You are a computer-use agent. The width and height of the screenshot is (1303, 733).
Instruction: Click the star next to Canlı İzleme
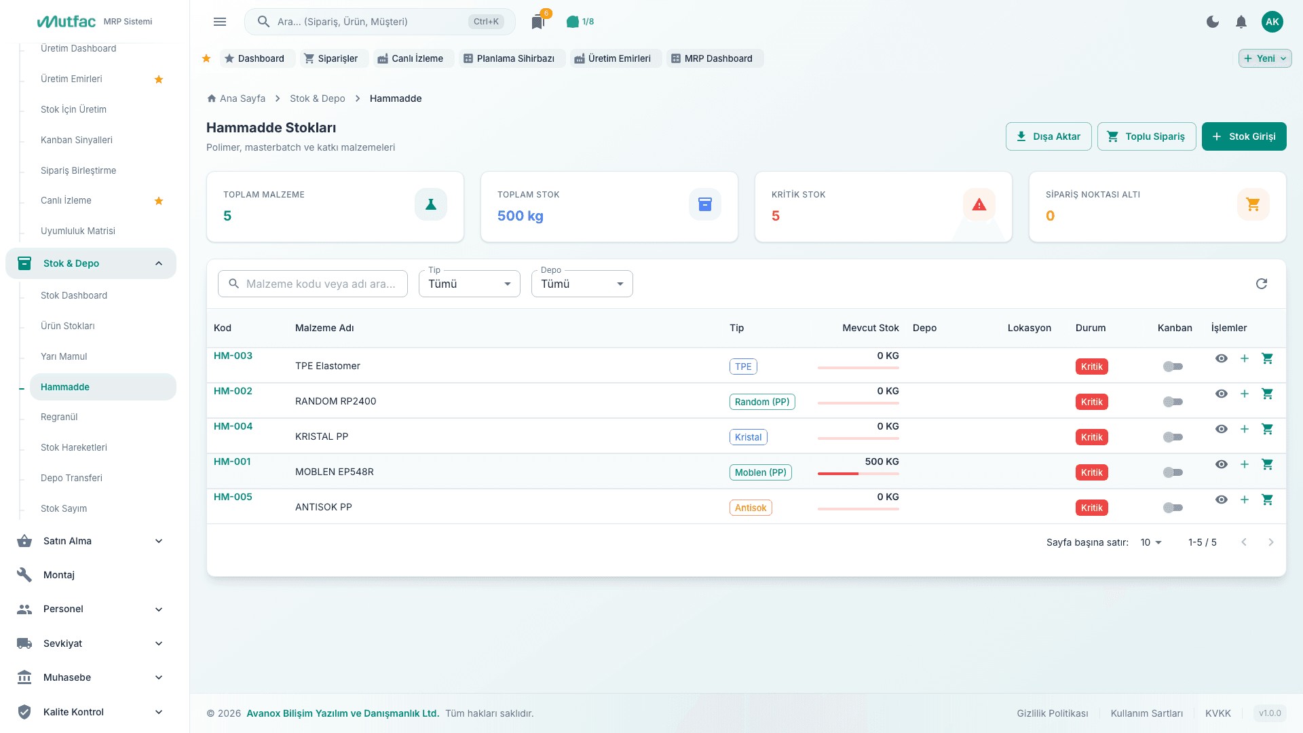coord(159,201)
